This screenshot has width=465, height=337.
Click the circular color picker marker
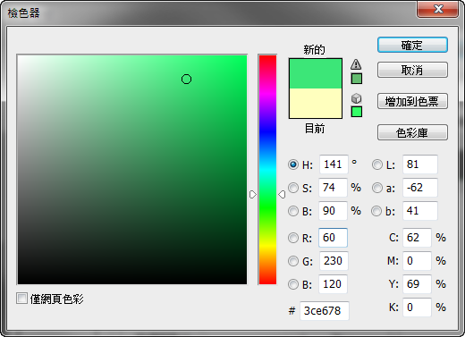click(x=186, y=80)
